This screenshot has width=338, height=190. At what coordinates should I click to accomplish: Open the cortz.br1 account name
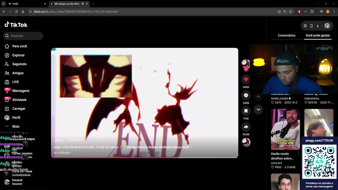[x=276, y=163]
